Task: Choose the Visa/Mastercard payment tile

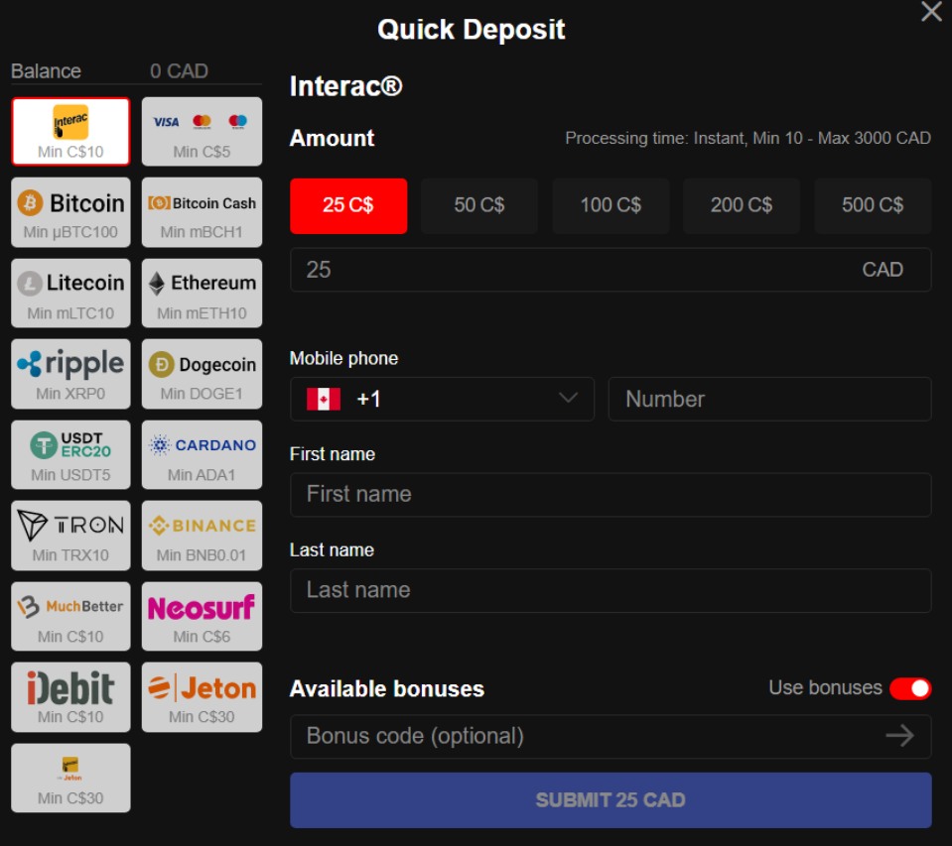Action: point(202,132)
